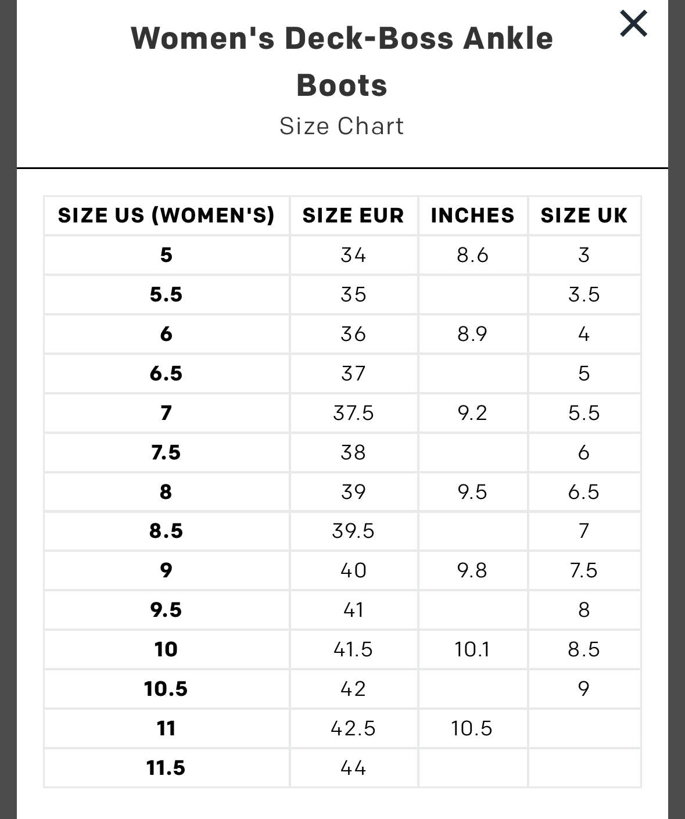The width and height of the screenshot is (685, 819).
Task: Click EUR size 37.5 cell
Action: [x=353, y=413]
